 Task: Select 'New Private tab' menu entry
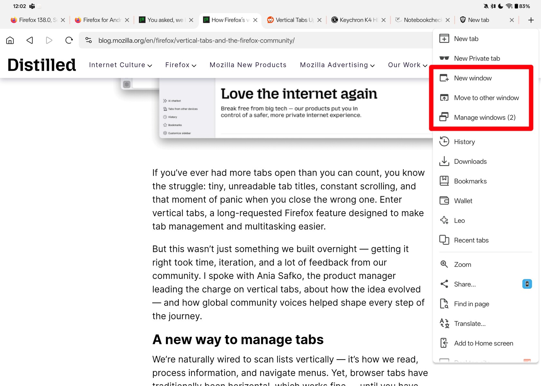(486, 58)
